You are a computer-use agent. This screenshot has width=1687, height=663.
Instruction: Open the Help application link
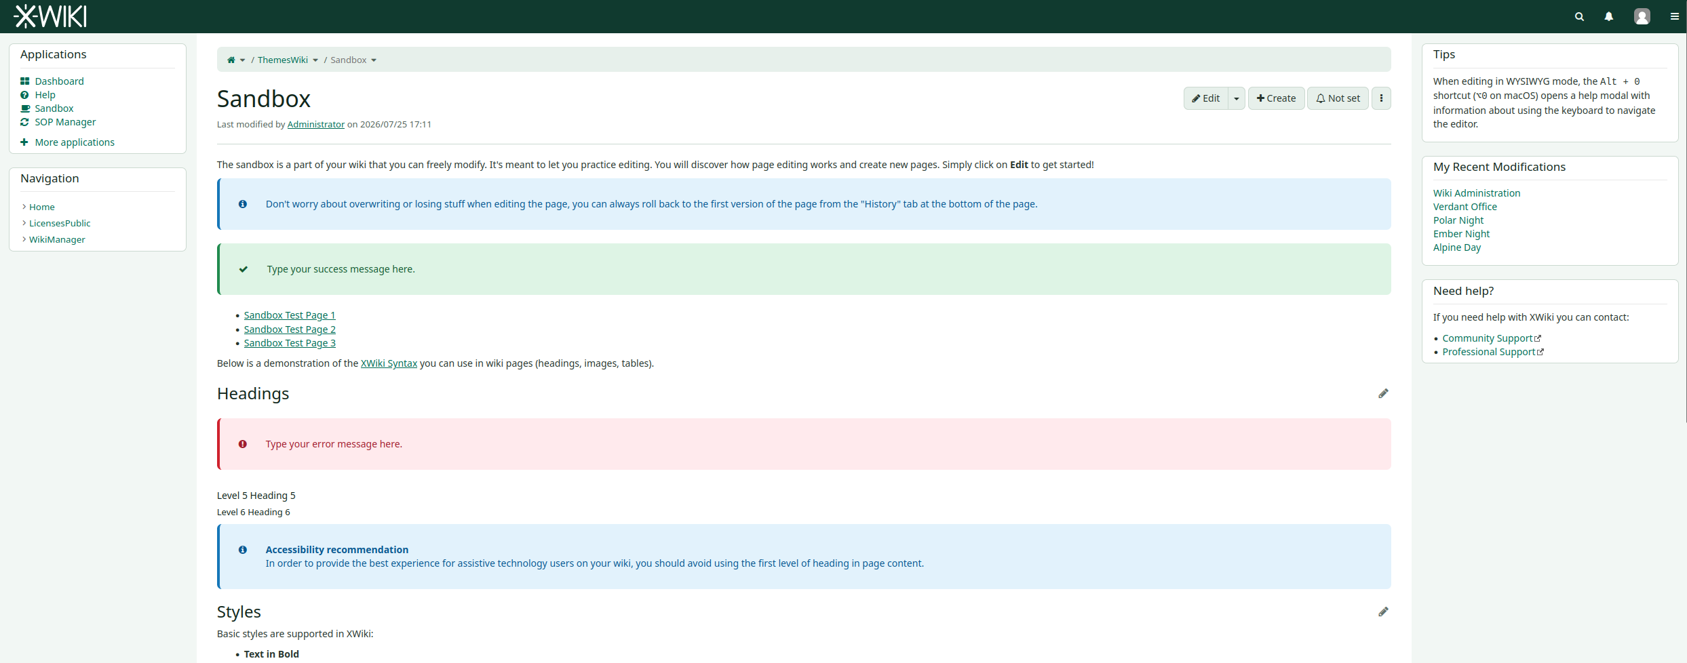(45, 95)
